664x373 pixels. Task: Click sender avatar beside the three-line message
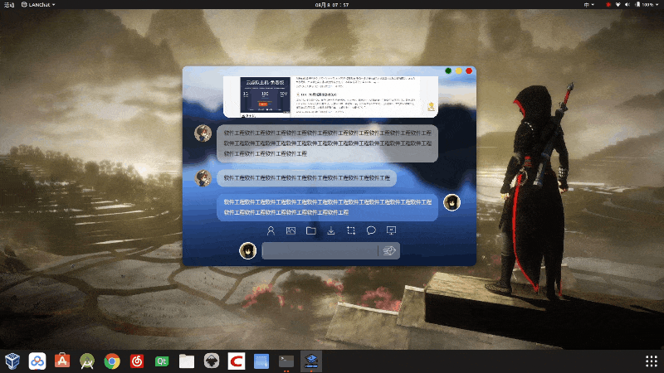tap(203, 133)
